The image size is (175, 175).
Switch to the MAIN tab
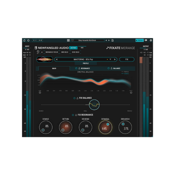pos(54,69)
